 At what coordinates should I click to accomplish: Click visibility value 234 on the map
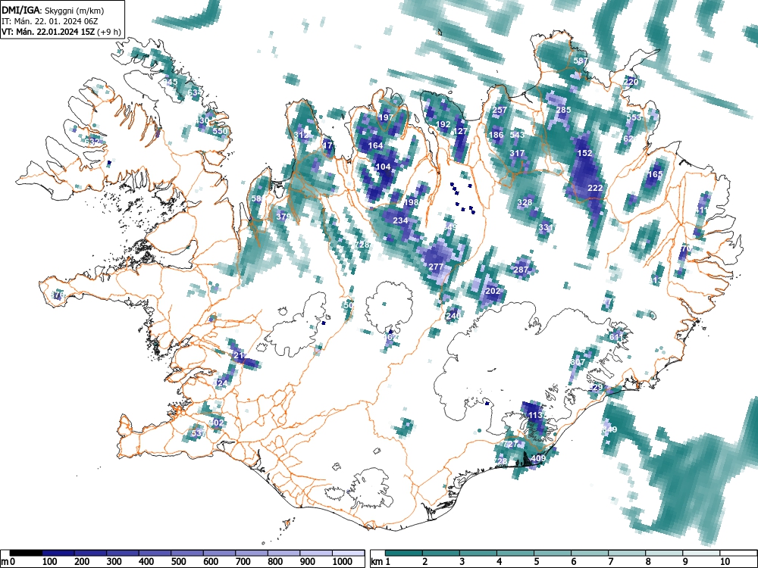tap(400, 220)
